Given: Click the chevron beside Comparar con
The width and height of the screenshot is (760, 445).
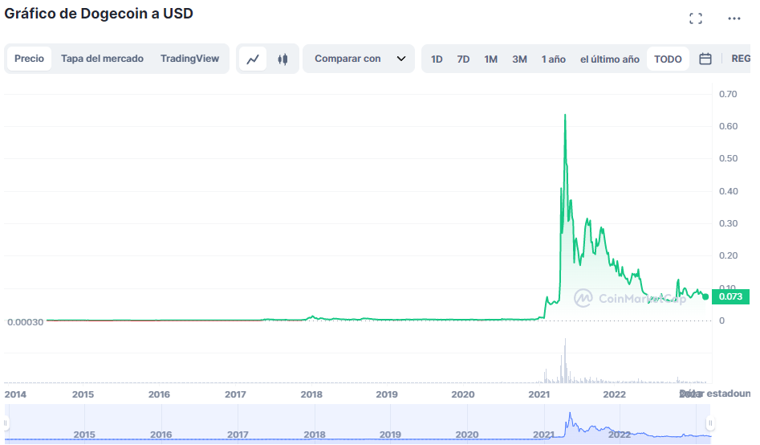Looking at the screenshot, I should (x=401, y=59).
